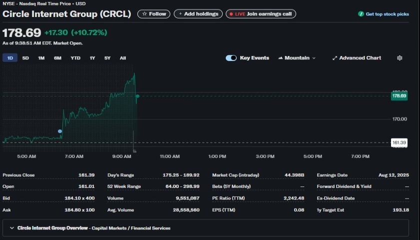Click the Previous Close label
This screenshot has height=240, width=420.
click(18, 175)
